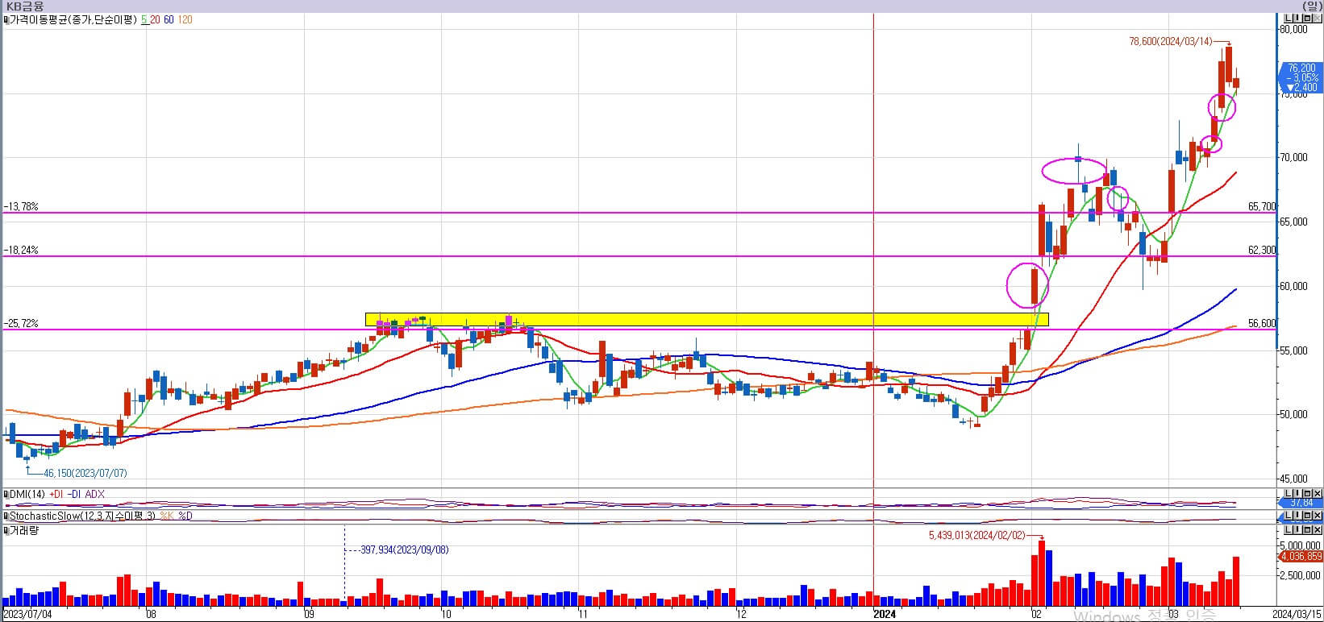Click the 80,000 price axis value
The height and width of the screenshot is (622, 1324).
[1295, 29]
